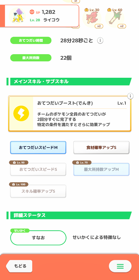Tap the おてつだい時間 green label
Screen dimensions: 139x280
(x=31, y=41)
